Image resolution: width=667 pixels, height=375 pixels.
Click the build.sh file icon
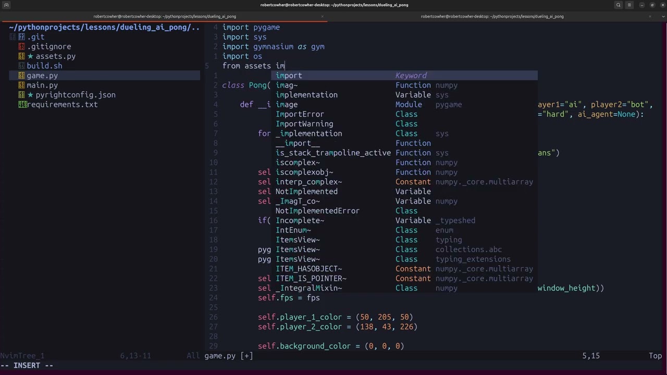click(x=21, y=66)
